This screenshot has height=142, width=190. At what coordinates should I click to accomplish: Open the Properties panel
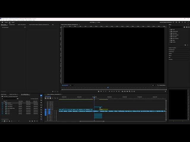point(171,59)
